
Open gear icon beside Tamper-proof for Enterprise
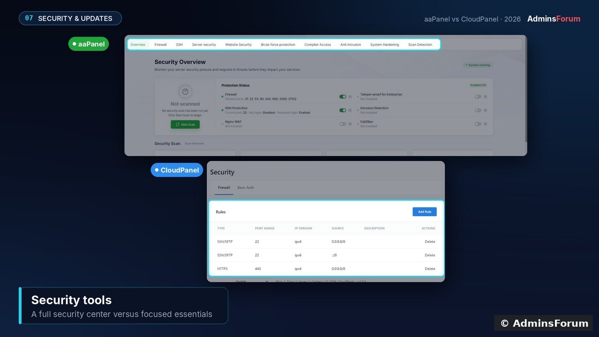click(x=485, y=96)
